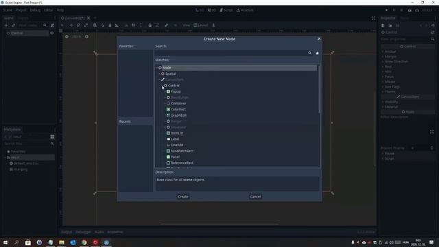Click the Panel node icon
Viewport: 439px width, 247px height.
point(168,157)
